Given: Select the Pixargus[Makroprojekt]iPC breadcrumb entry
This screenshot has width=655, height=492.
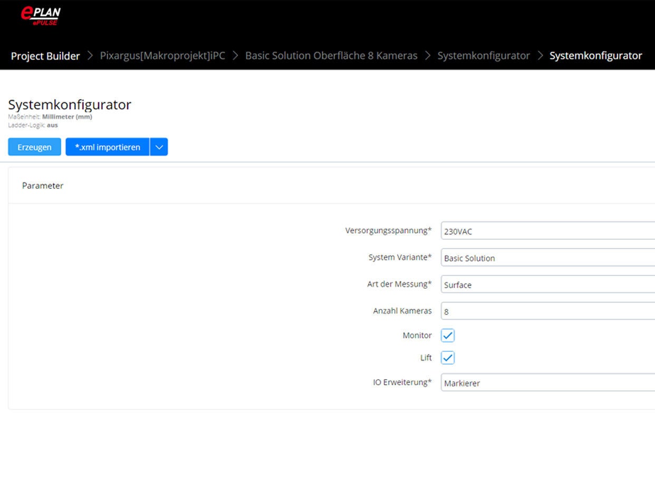Looking at the screenshot, I should 162,56.
